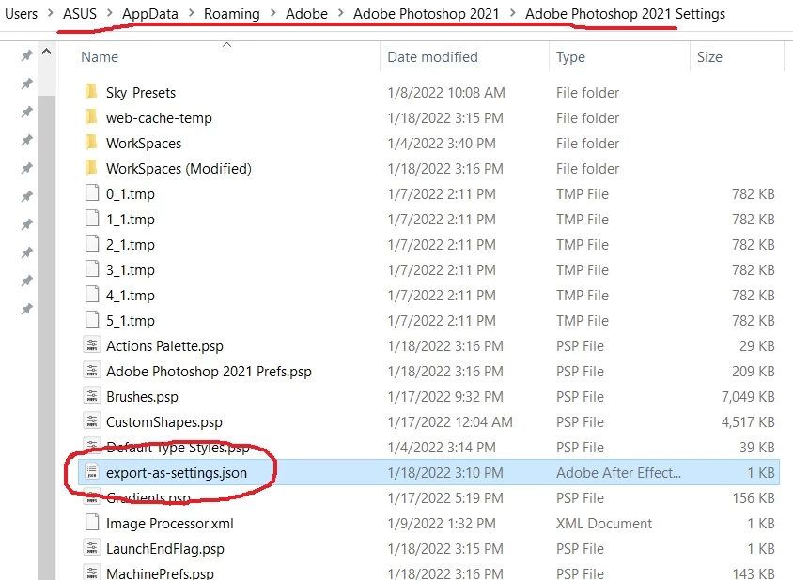Select Actions Palette.psp file name

(164, 346)
